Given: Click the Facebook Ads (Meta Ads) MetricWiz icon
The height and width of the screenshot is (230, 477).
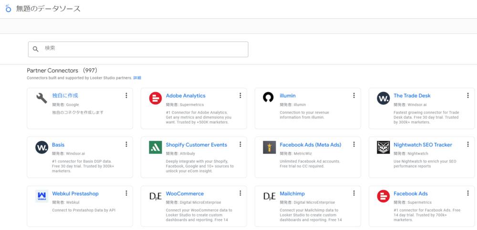Looking at the screenshot, I should [269, 147].
